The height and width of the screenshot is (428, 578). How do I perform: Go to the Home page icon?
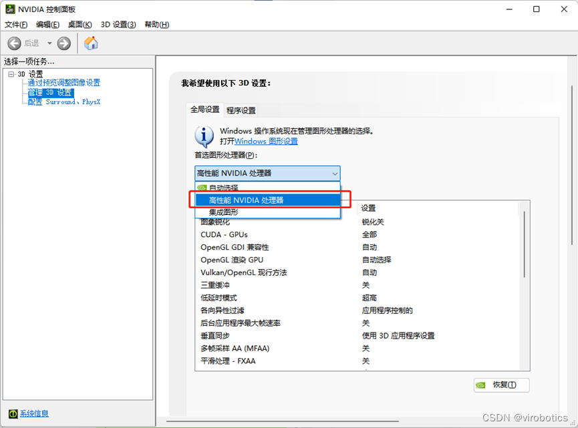(91, 43)
